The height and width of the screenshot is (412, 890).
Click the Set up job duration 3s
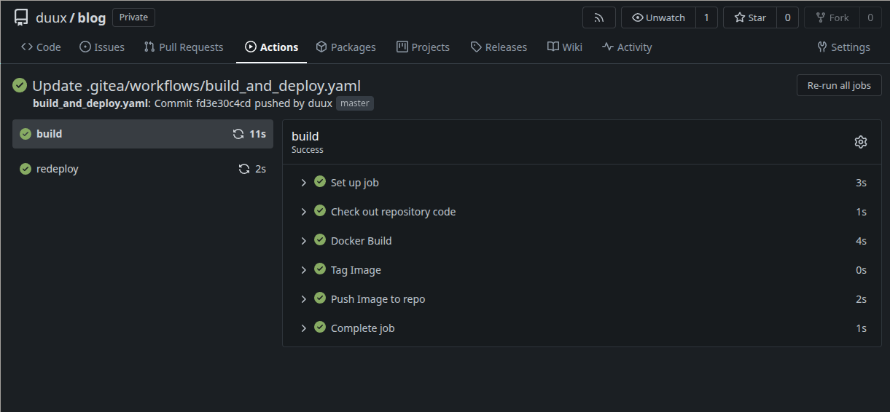[861, 183]
